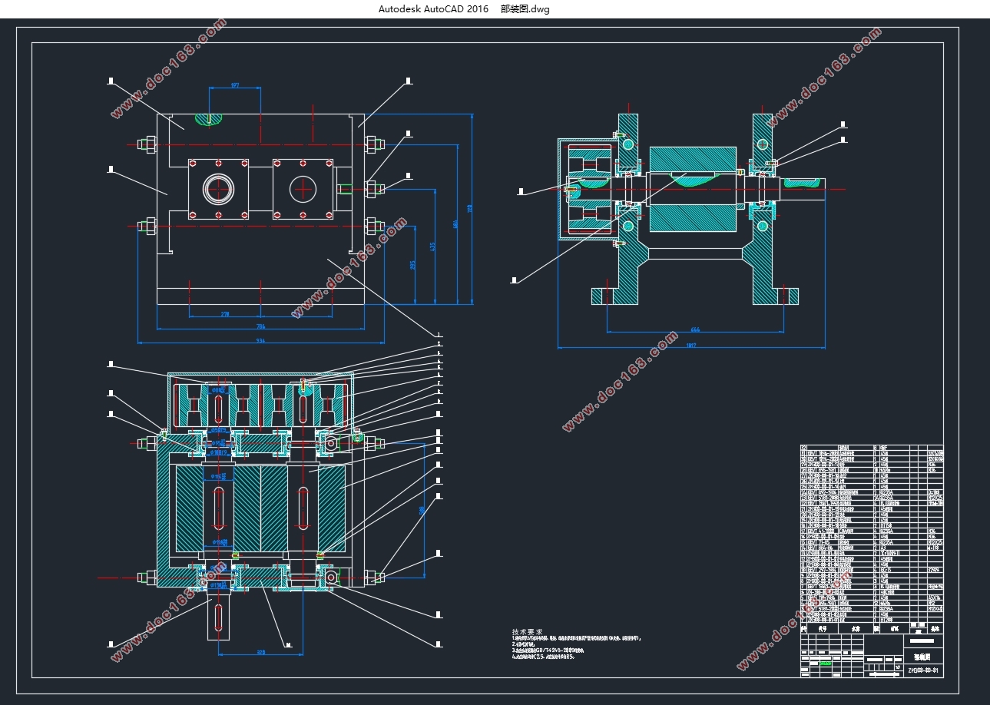The image size is (990, 705).
Task: Select the parts list header row
Action: coord(872,628)
